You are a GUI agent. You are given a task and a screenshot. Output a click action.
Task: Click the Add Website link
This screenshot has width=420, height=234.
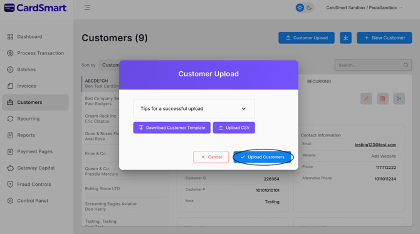(x=384, y=156)
